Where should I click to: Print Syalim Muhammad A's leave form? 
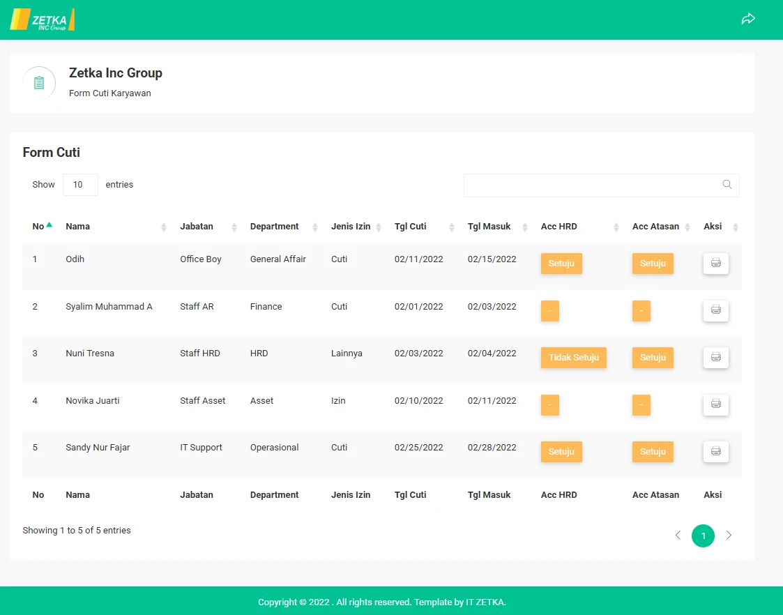[715, 310]
